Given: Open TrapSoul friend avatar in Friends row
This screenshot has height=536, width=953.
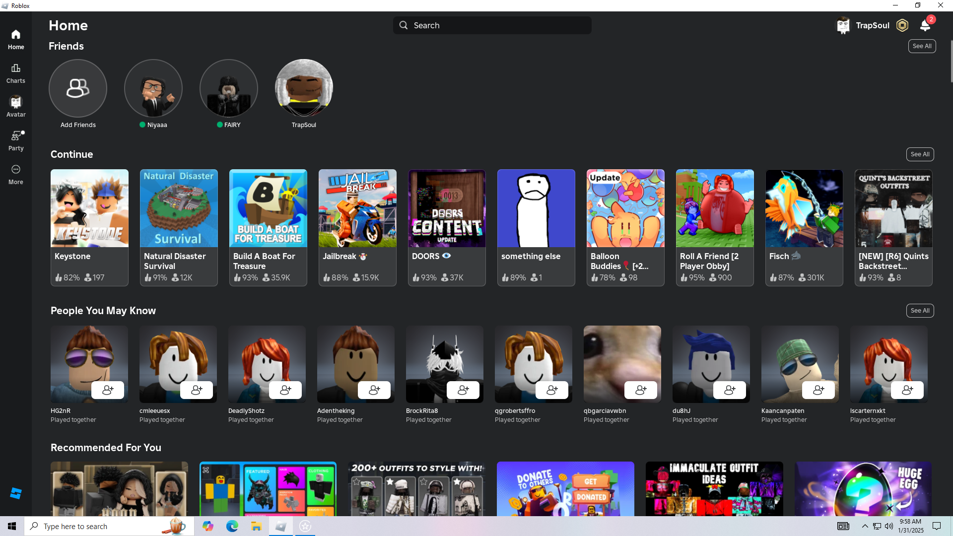Looking at the screenshot, I should [x=304, y=88].
